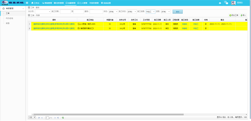Go to the first page arrow
251x121 pixels.
tap(39, 118)
